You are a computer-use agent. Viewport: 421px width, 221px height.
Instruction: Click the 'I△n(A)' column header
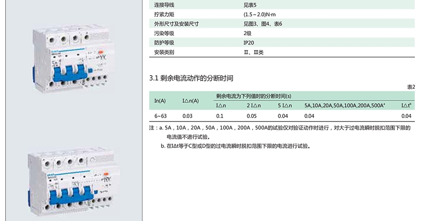pos(191,101)
